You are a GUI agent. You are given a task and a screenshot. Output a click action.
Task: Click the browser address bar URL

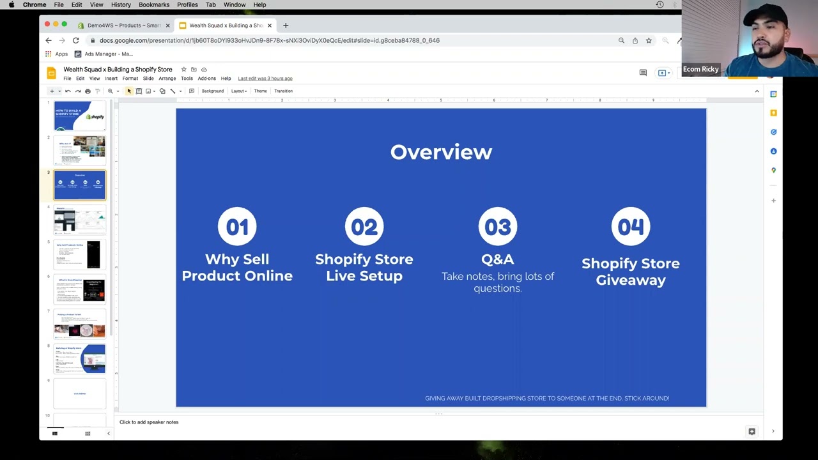tap(270, 40)
